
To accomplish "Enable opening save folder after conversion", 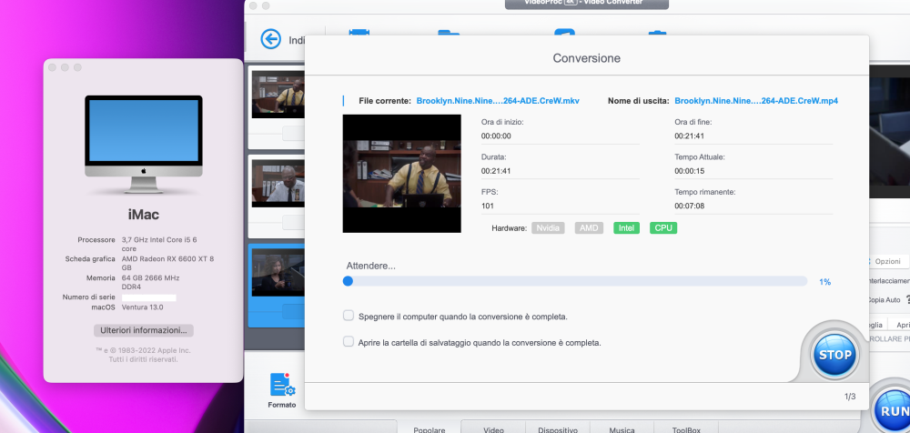I will [349, 341].
